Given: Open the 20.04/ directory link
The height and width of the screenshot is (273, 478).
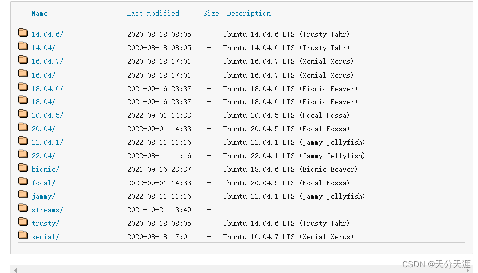Looking at the screenshot, I should 43,129.
